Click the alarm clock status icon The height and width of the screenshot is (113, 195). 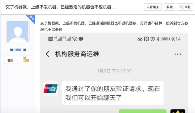click(153, 39)
